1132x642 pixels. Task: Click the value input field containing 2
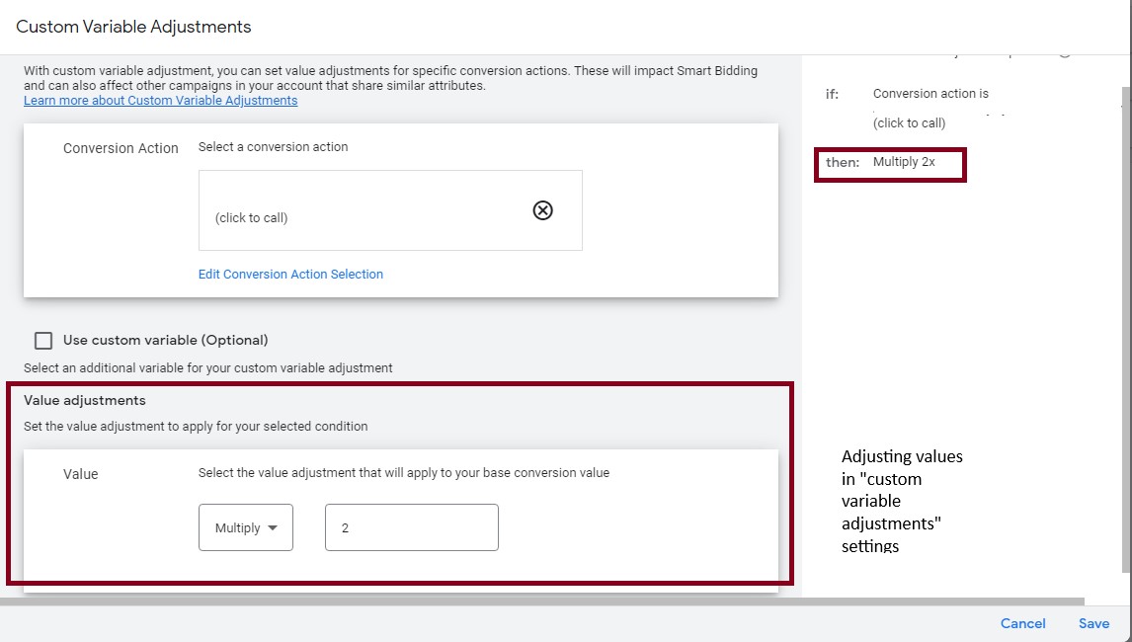tap(412, 527)
